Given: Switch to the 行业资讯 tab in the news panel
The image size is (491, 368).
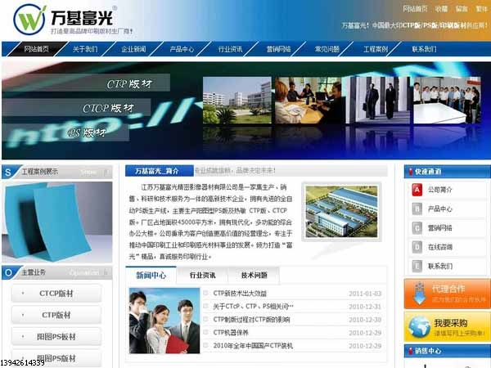Looking at the screenshot, I should tap(202, 275).
